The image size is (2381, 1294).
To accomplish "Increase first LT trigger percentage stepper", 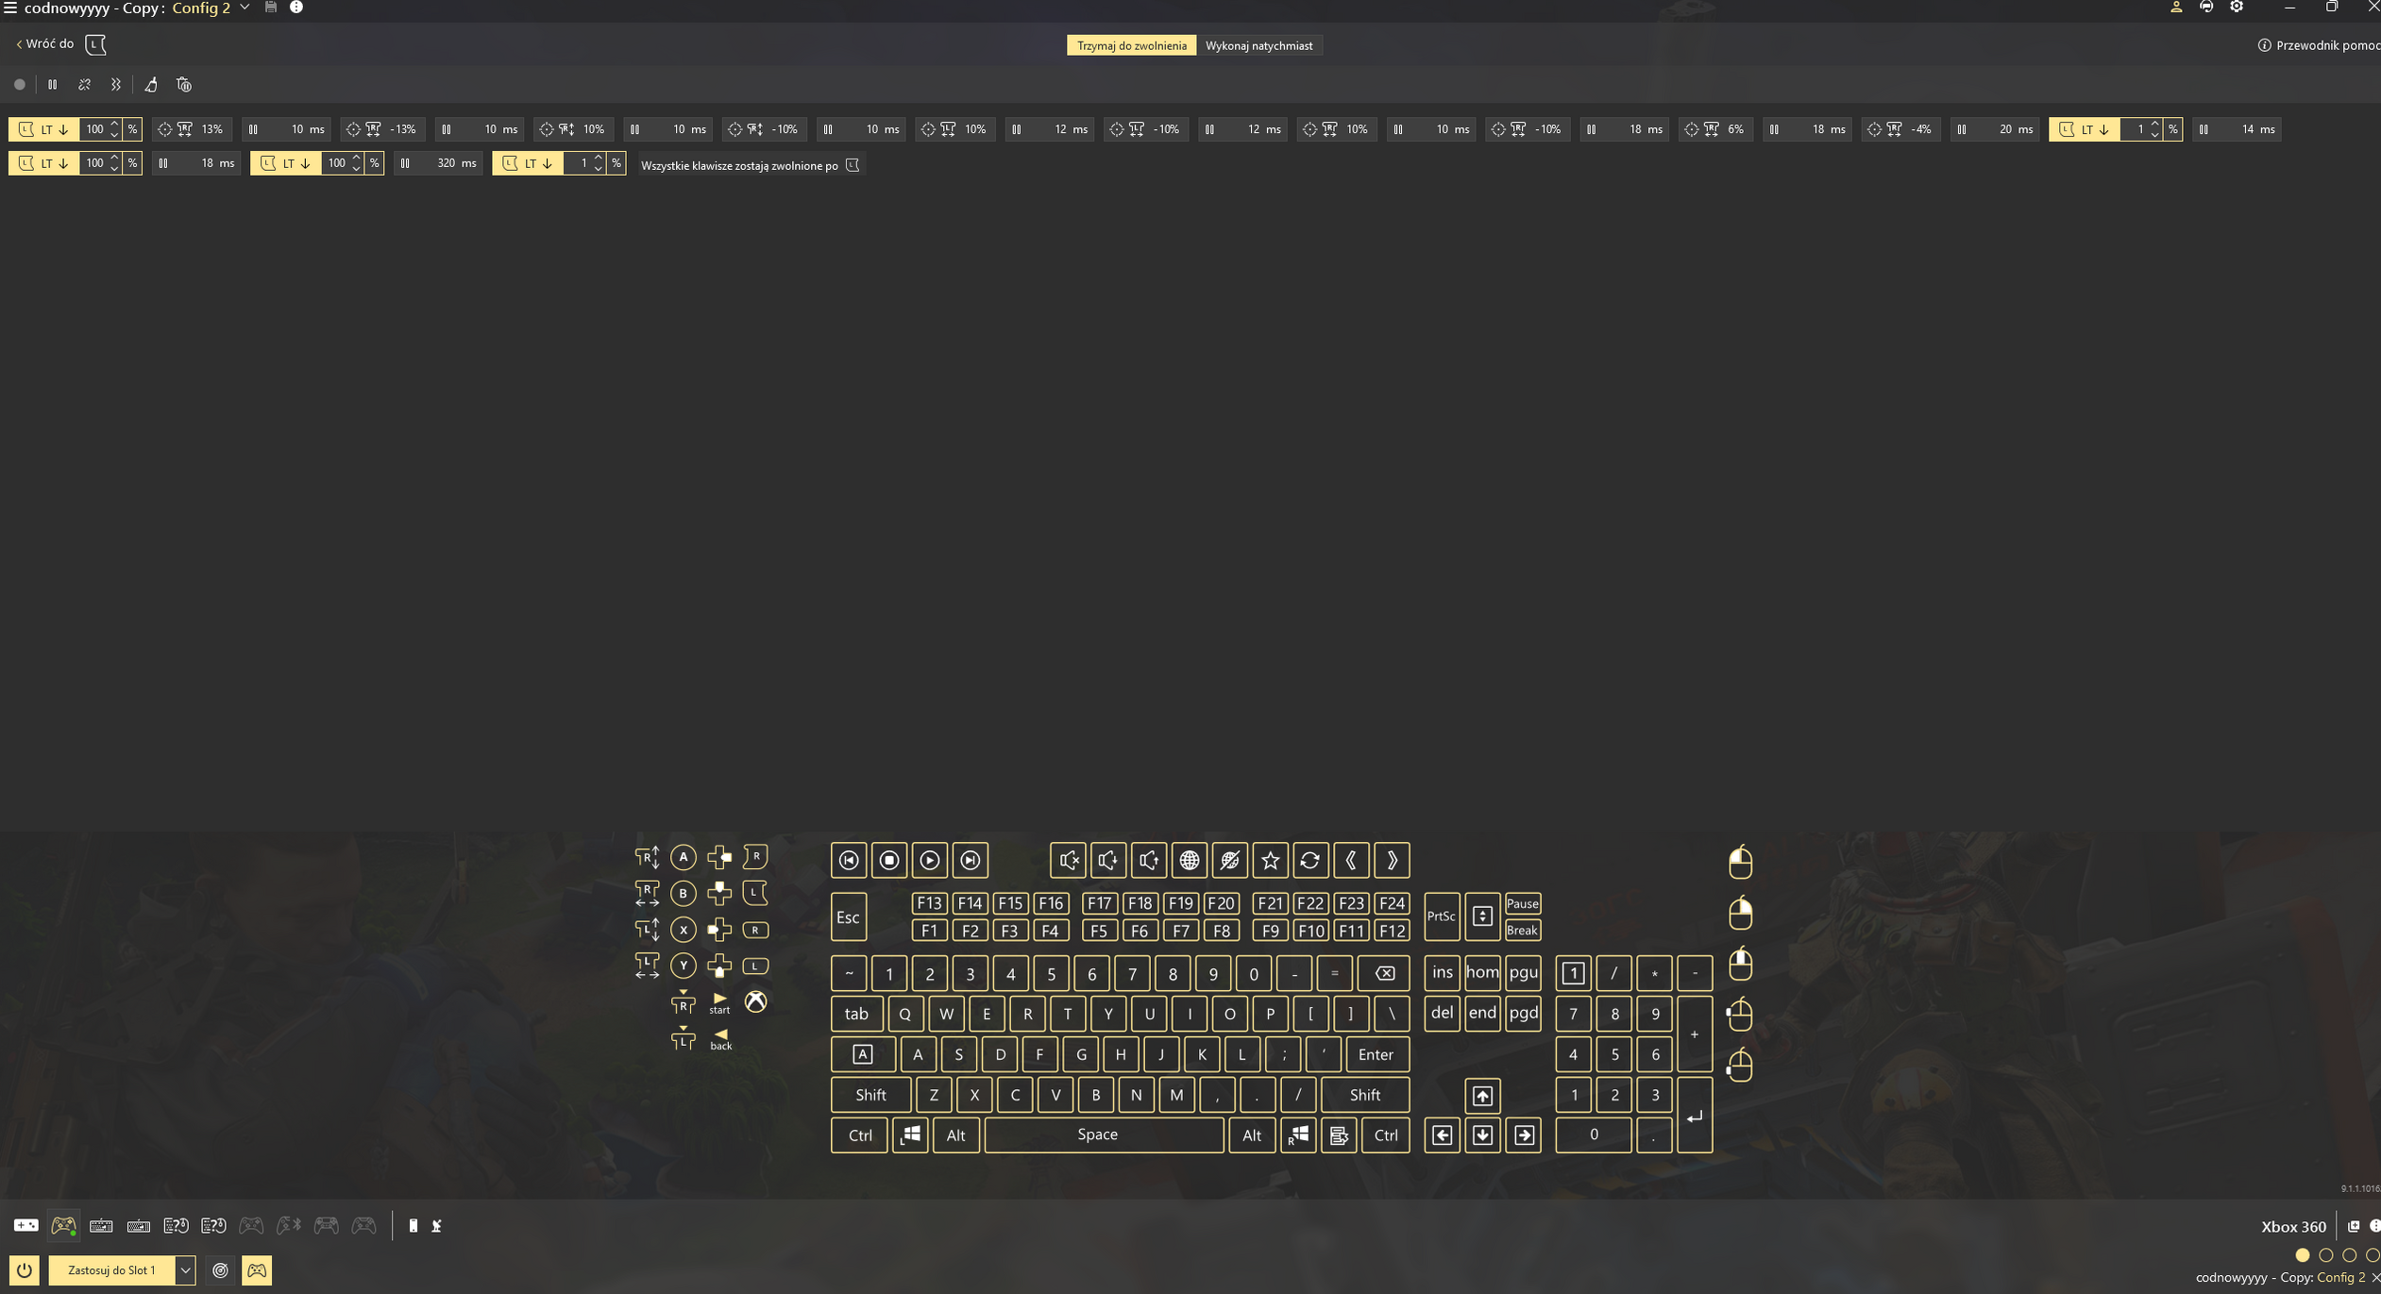I will 114,124.
